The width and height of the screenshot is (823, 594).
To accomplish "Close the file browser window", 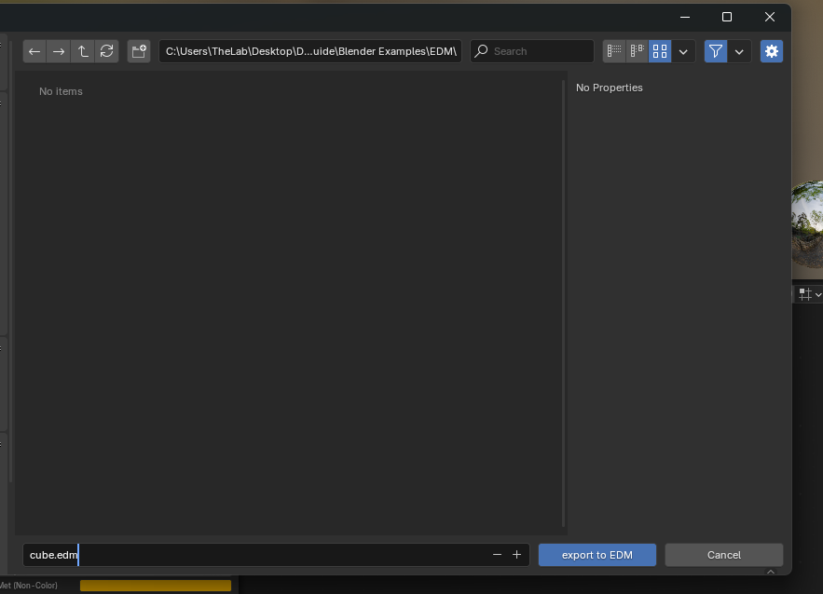I will click(x=770, y=18).
